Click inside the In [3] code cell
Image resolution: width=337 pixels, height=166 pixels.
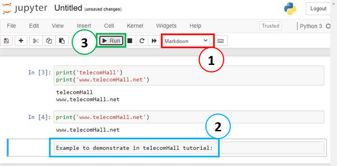pos(189,76)
